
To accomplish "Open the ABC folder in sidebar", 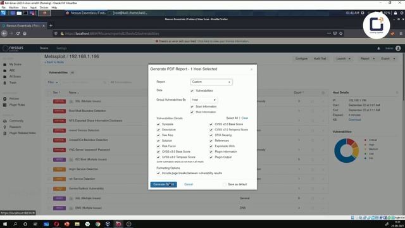I will pos(12,70).
